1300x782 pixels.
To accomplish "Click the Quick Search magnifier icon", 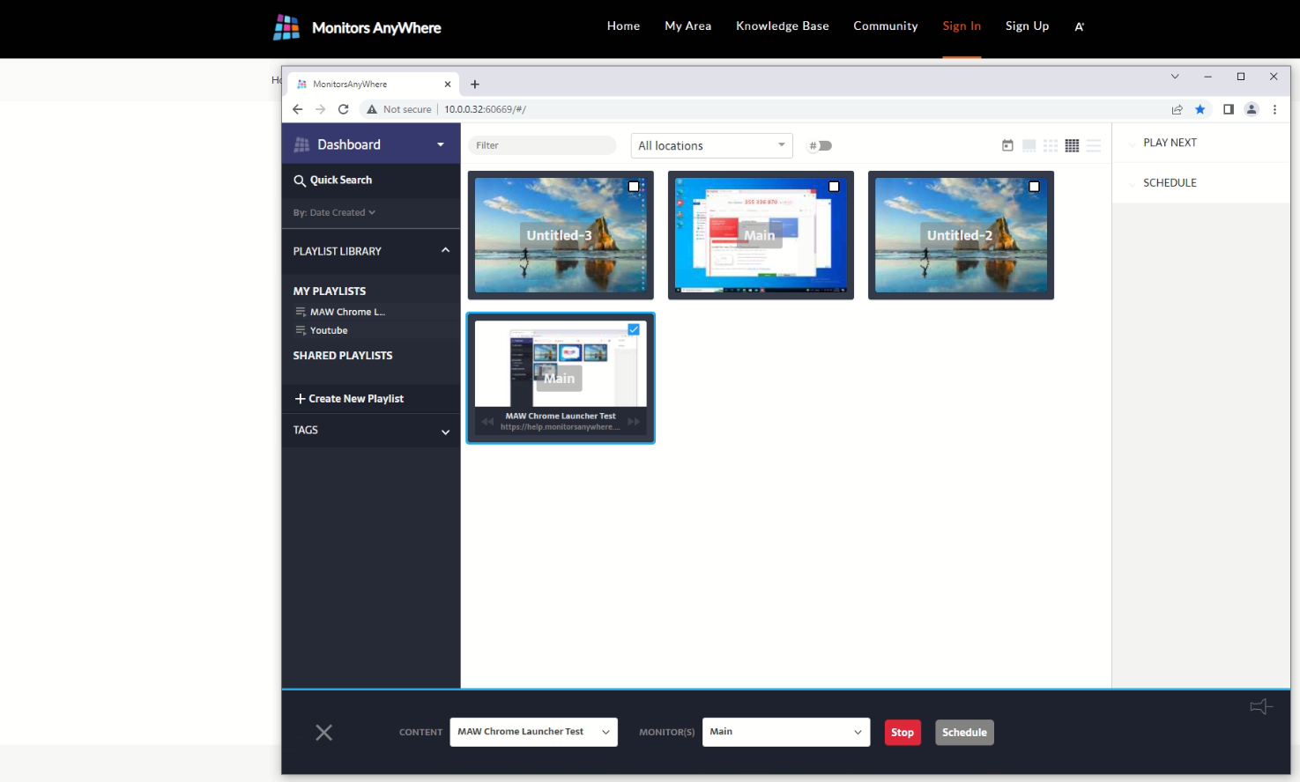I will [x=300, y=181].
